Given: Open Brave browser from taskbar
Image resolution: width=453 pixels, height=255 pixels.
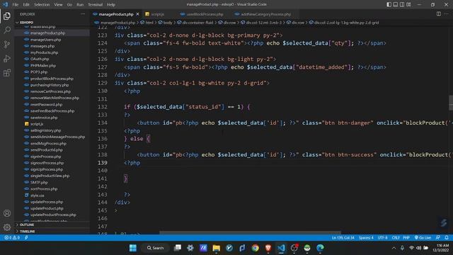Looking at the screenshot, I should tap(268, 248).
